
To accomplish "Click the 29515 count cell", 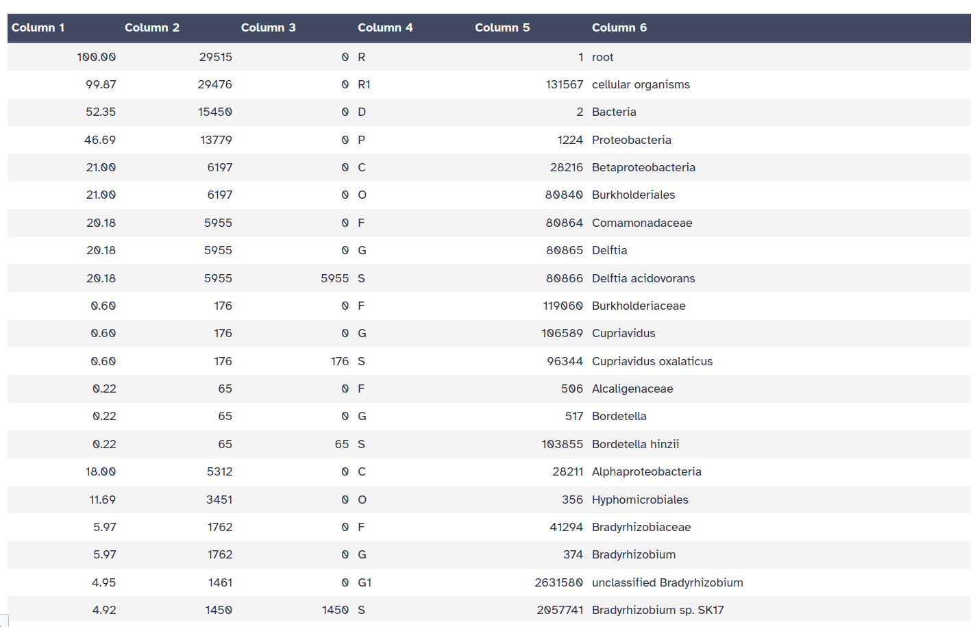I will 215,57.
